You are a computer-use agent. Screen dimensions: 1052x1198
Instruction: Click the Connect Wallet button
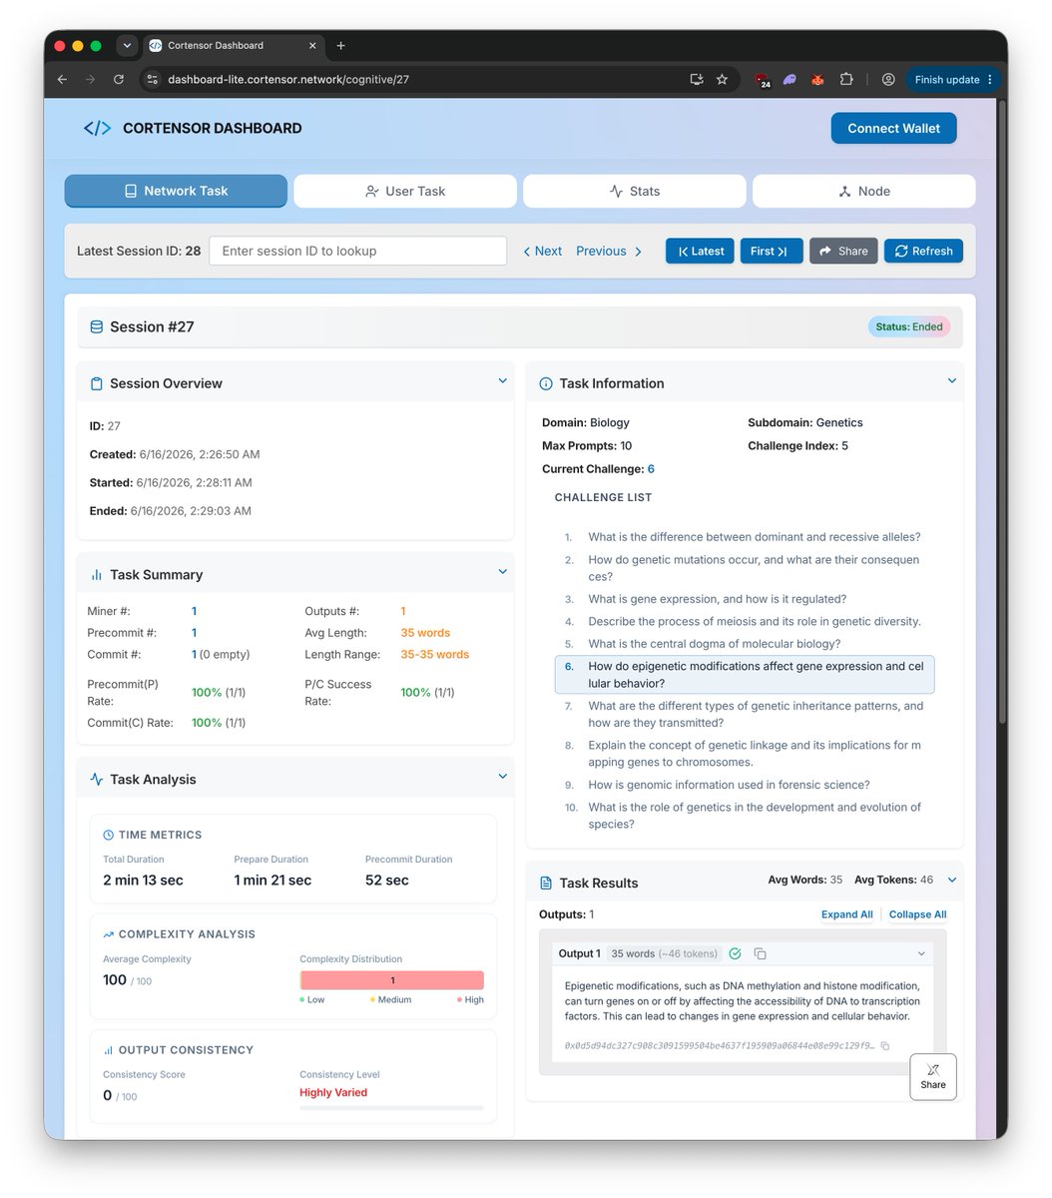pyautogui.click(x=893, y=128)
